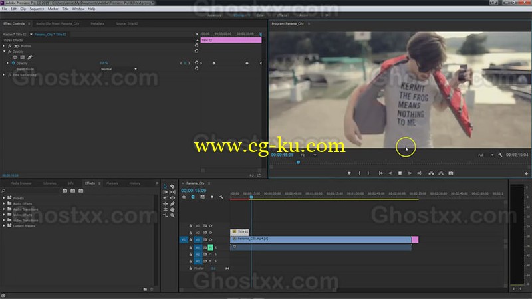The width and height of the screenshot is (532, 299).
Task: Open Blend Mode Normal dropdown
Action: [x=119, y=69]
